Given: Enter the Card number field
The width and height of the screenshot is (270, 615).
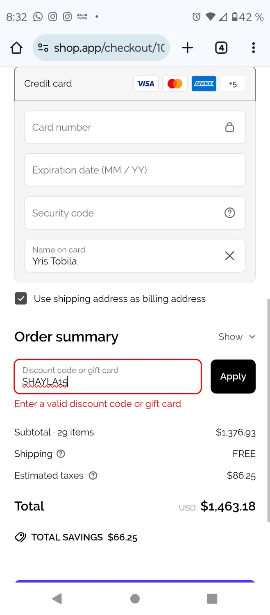Looking at the screenshot, I should [123, 128].
